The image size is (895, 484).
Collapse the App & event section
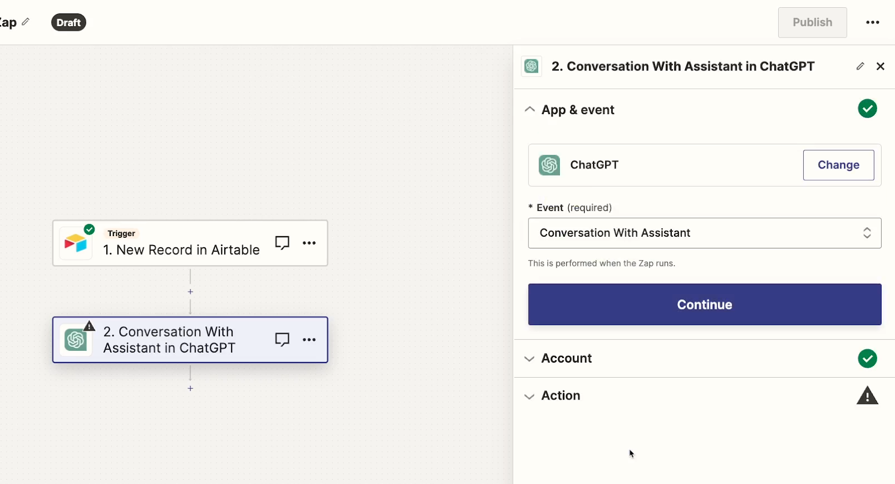coord(530,110)
